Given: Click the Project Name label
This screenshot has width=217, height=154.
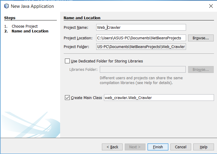Looking at the screenshot, I should click(x=76, y=28).
